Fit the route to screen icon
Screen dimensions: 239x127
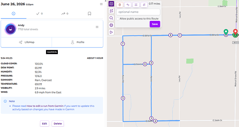[x=136, y=5]
